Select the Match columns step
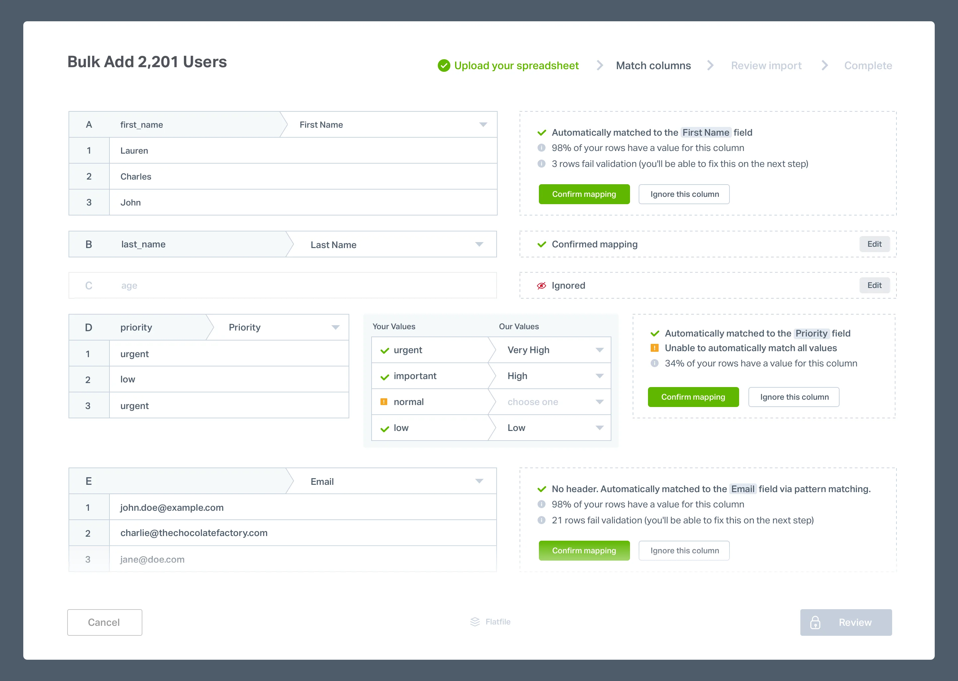This screenshot has height=681, width=958. click(653, 66)
